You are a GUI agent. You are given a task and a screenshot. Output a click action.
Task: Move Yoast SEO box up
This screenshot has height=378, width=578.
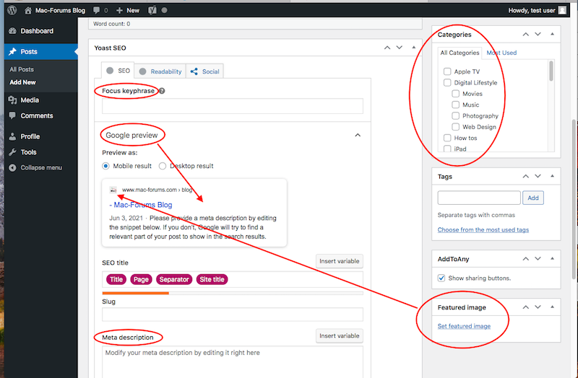(x=387, y=48)
